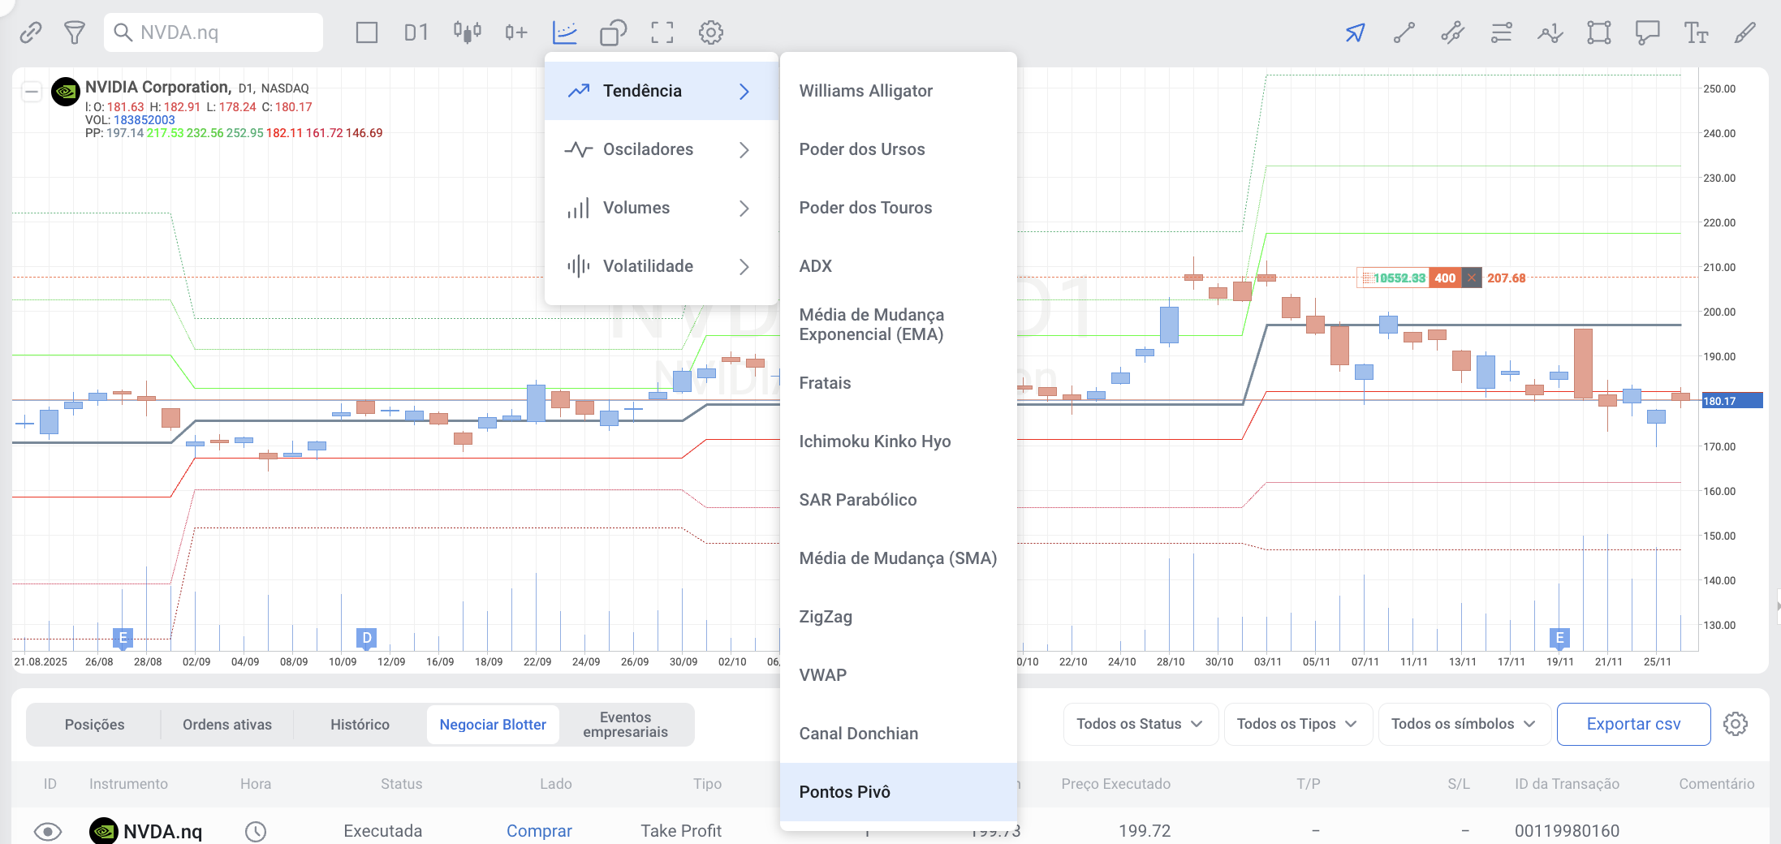Image resolution: width=1781 pixels, height=844 pixels.
Task: Click the earnings E marker near 28/08
Action: 123,638
